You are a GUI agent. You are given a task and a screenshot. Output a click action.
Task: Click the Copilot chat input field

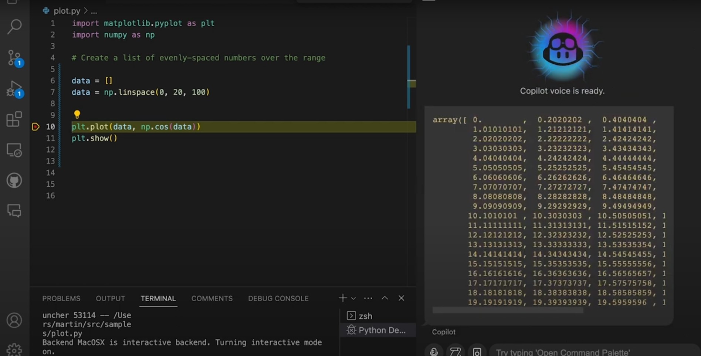595,351
